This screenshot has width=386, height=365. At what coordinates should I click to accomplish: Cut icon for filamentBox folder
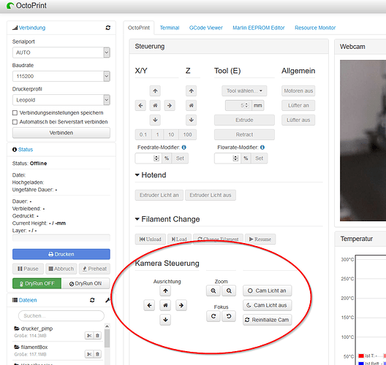[89, 354]
